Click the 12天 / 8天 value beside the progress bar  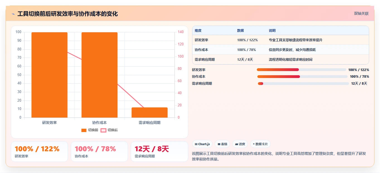359,84
